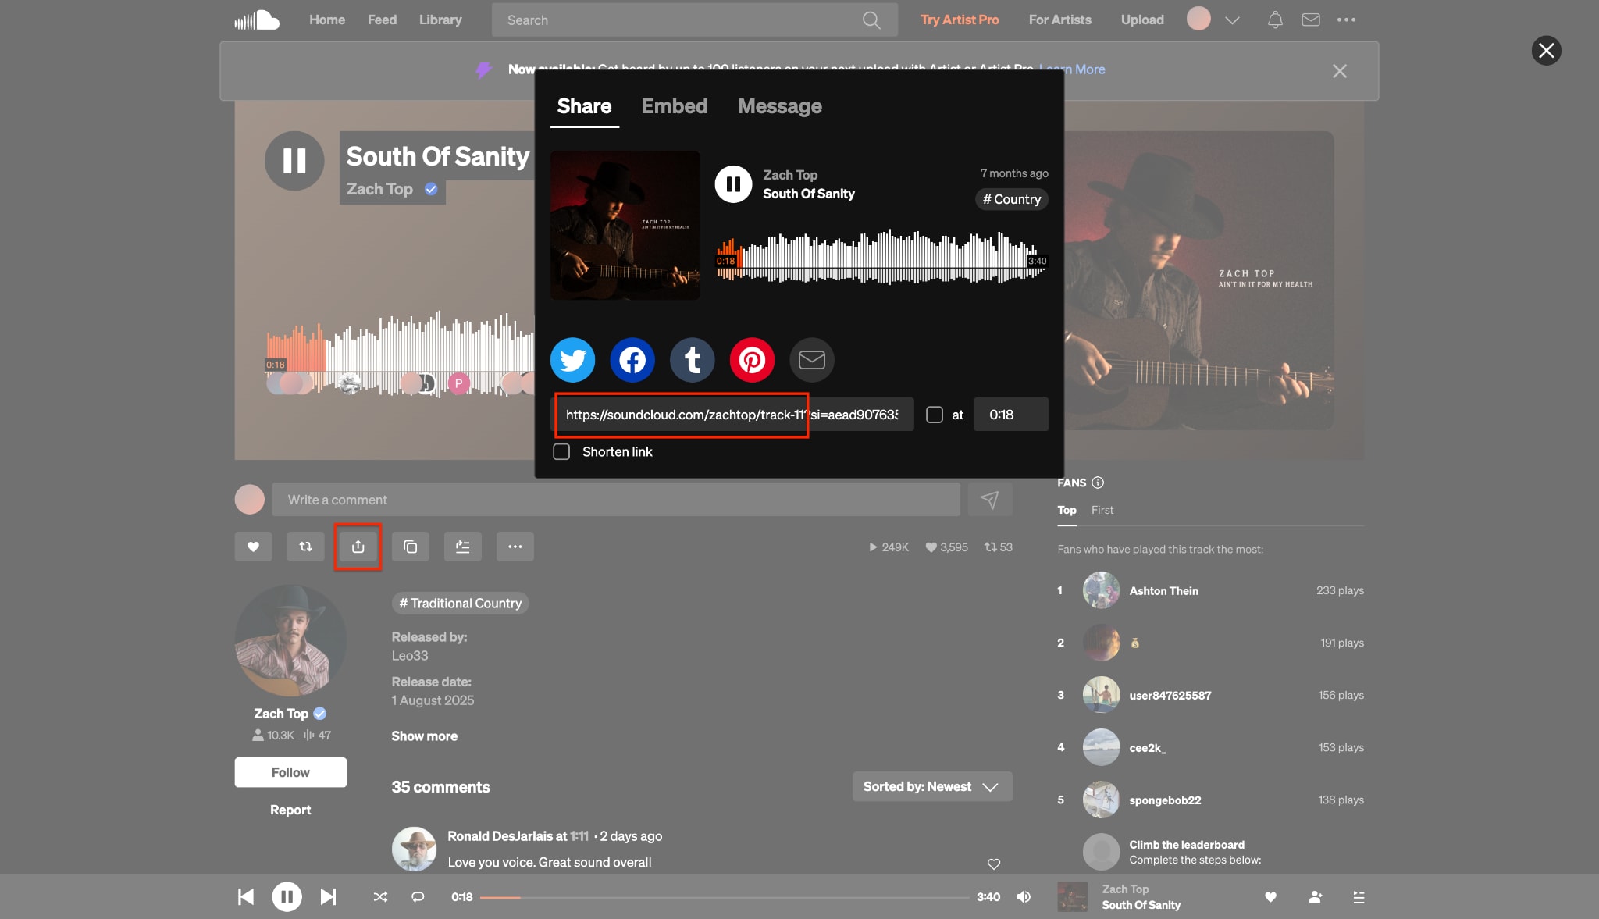Toggle shuffle in the player bar
The width and height of the screenshot is (1599, 919).
(x=380, y=896)
